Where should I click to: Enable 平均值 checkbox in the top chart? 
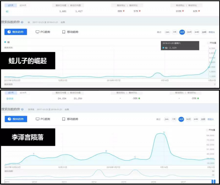208,43
